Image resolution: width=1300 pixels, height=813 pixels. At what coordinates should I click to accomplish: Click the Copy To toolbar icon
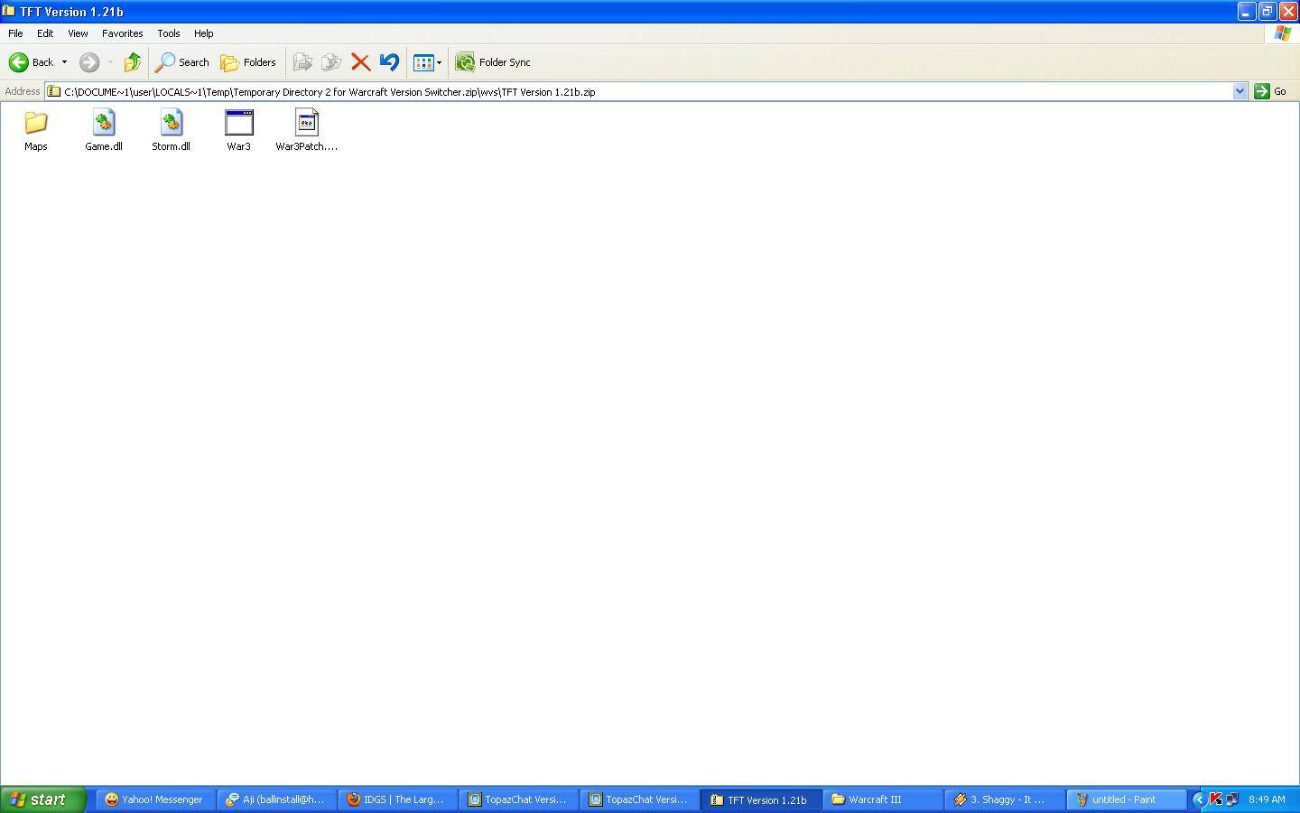pyautogui.click(x=331, y=62)
